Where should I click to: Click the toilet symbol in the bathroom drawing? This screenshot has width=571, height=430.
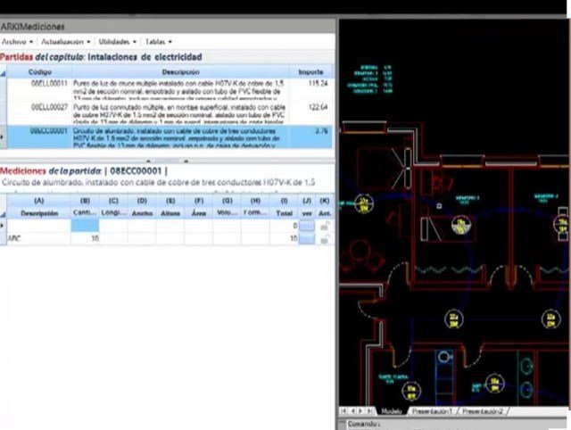pyautogui.click(x=444, y=357)
